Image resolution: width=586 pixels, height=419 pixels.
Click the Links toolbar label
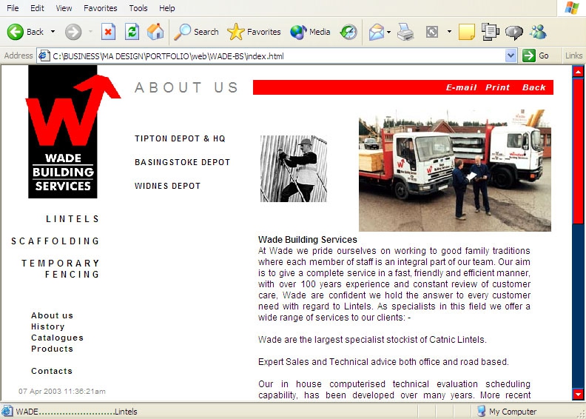coord(573,56)
